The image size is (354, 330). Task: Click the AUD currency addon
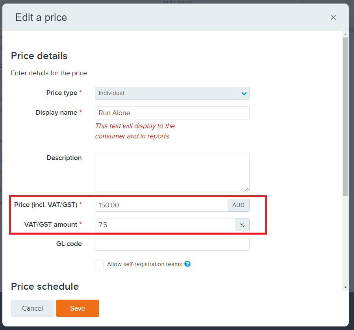[x=238, y=205]
